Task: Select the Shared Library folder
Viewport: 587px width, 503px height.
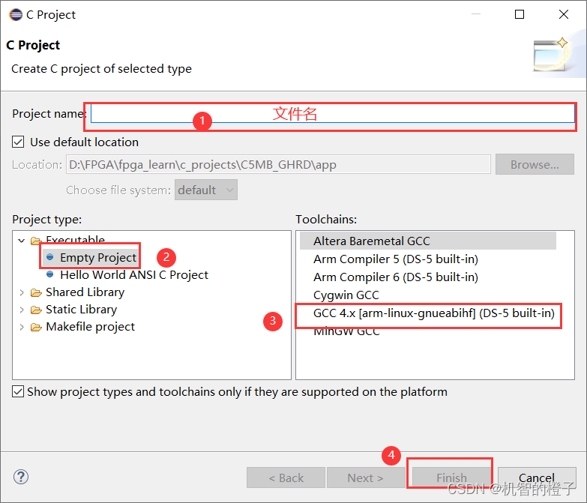Action: [85, 292]
